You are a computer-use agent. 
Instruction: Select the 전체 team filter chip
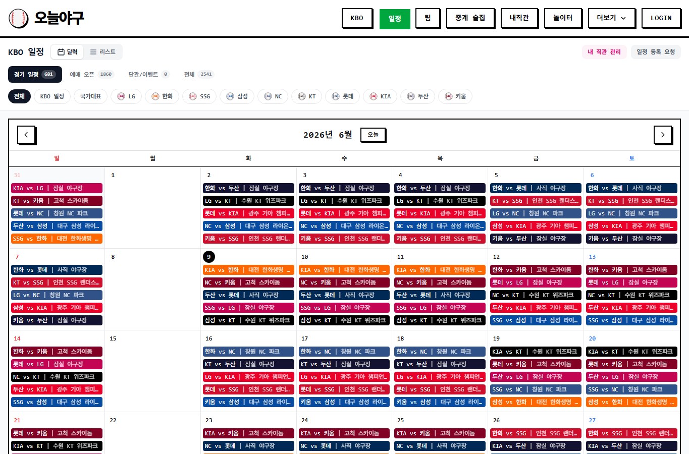point(19,96)
